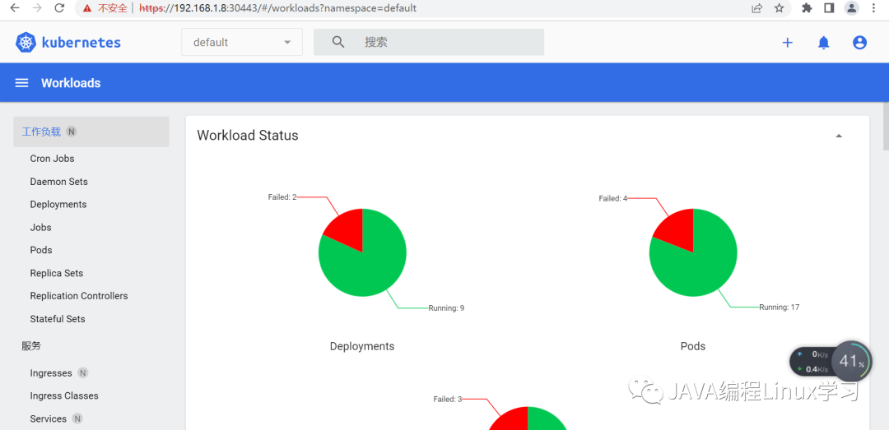Click the 服务 section heading
Image resolution: width=889 pixels, height=430 pixels.
click(x=31, y=345)
